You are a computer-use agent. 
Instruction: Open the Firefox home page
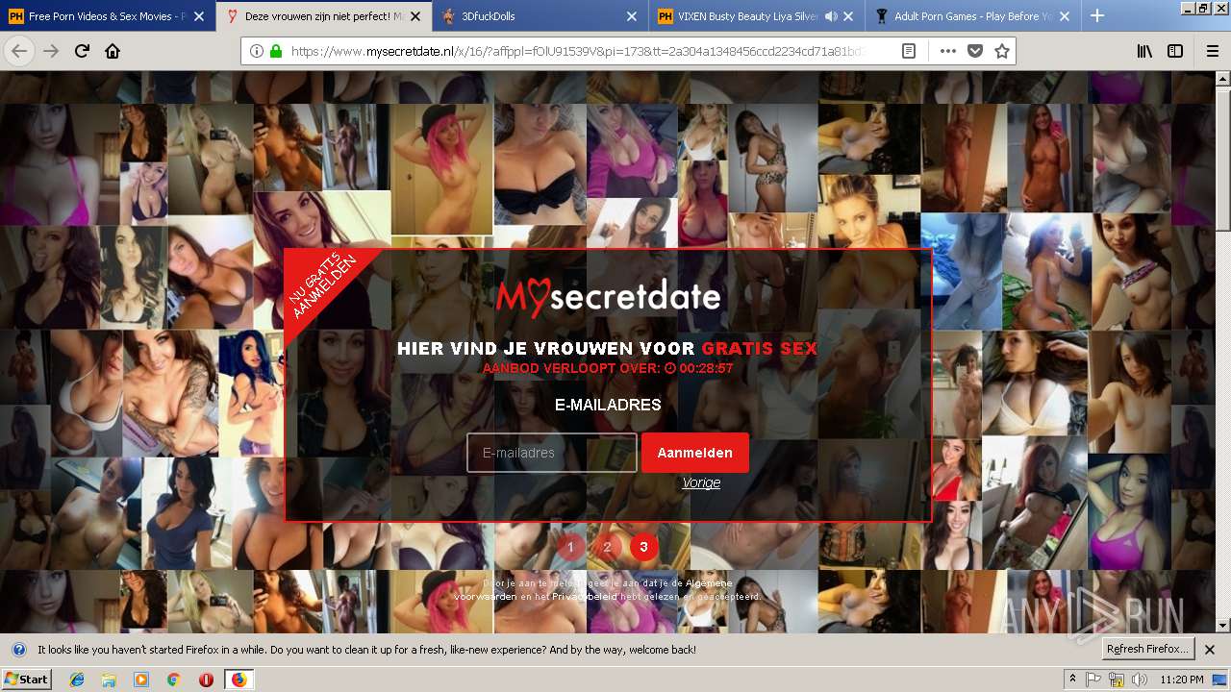(x=113, y=51)
